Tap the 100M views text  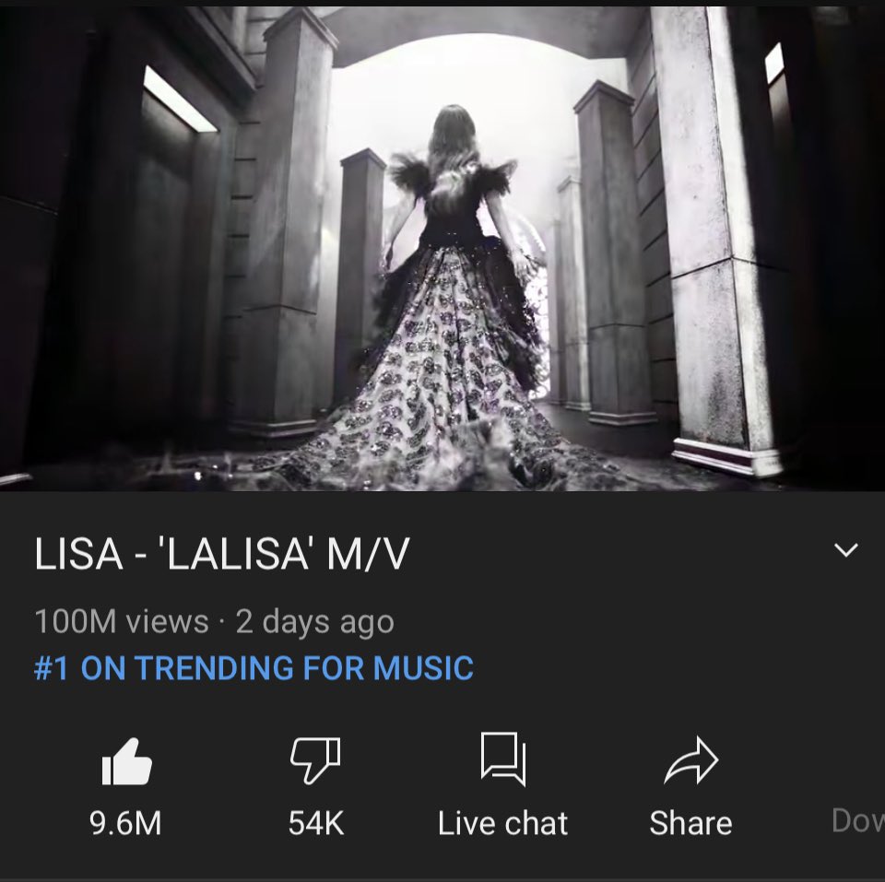point(122,622)
